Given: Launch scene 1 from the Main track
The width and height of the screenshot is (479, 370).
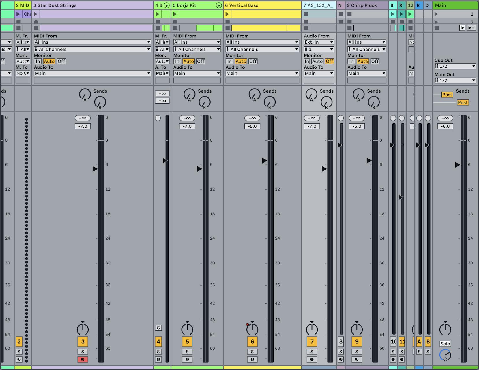Looking at the screenshot, I should pyautogui.click(x=436, y=14).
